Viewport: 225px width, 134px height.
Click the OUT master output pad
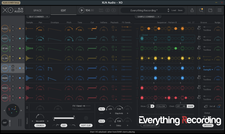coord(5,122)
